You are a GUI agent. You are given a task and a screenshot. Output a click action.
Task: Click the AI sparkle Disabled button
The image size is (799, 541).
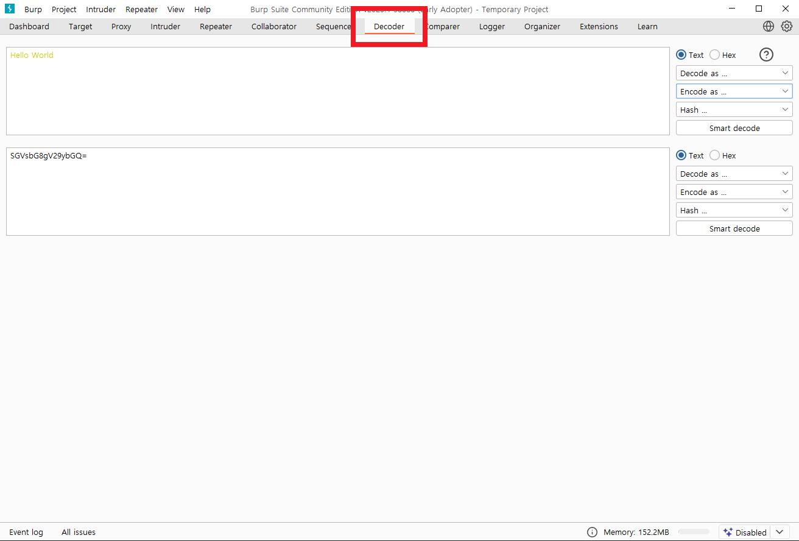point(745,532)
